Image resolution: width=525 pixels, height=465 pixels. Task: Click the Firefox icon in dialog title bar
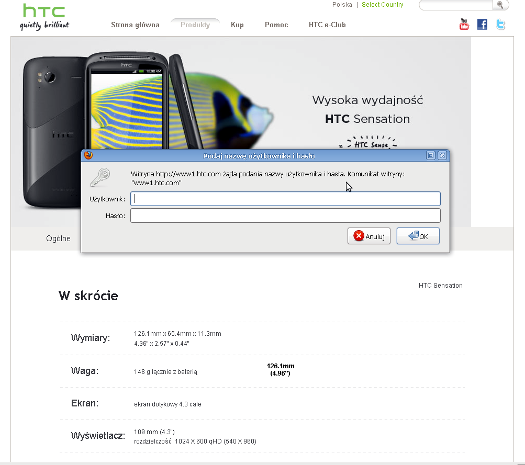click(88, 155)
